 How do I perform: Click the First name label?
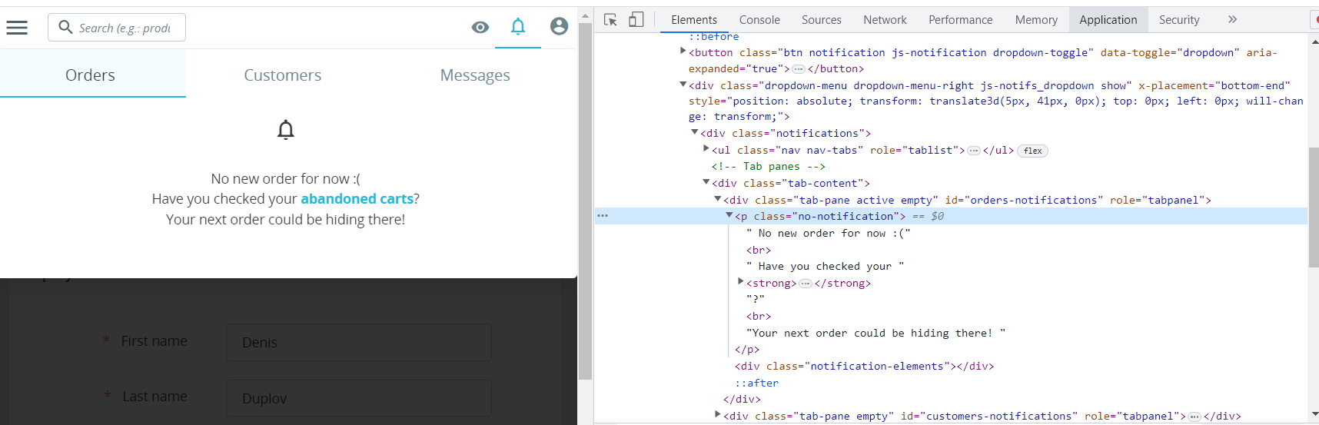154,341
